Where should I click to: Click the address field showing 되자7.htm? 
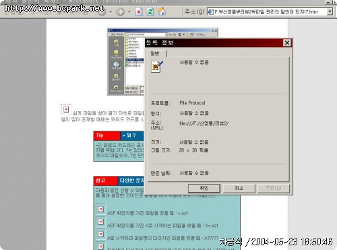270,11
